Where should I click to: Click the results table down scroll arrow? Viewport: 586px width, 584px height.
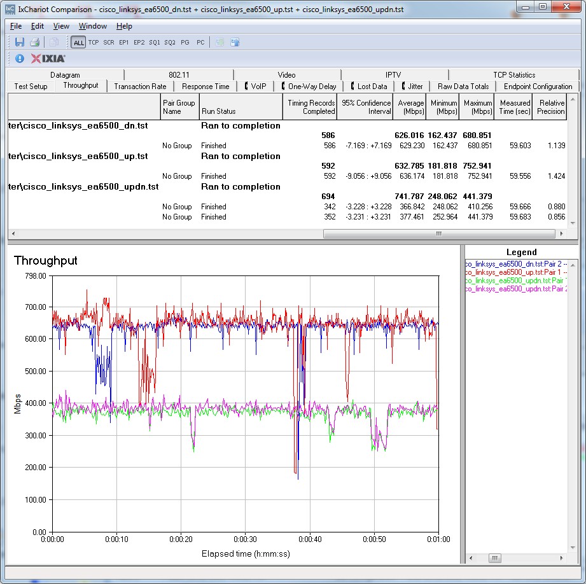click(573, 223)
